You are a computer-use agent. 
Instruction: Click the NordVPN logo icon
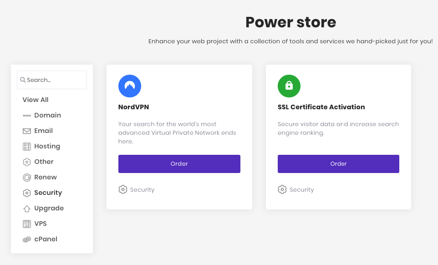130,86
